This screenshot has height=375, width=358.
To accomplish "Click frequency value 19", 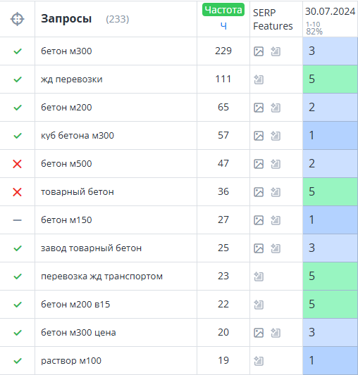I will (x=223, y=360).
